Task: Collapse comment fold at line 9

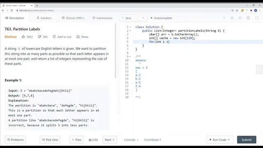Action: (x=130, y=57)
